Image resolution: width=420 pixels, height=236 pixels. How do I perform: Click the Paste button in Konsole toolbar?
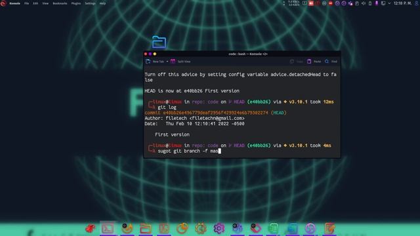[x=314, y=62]
